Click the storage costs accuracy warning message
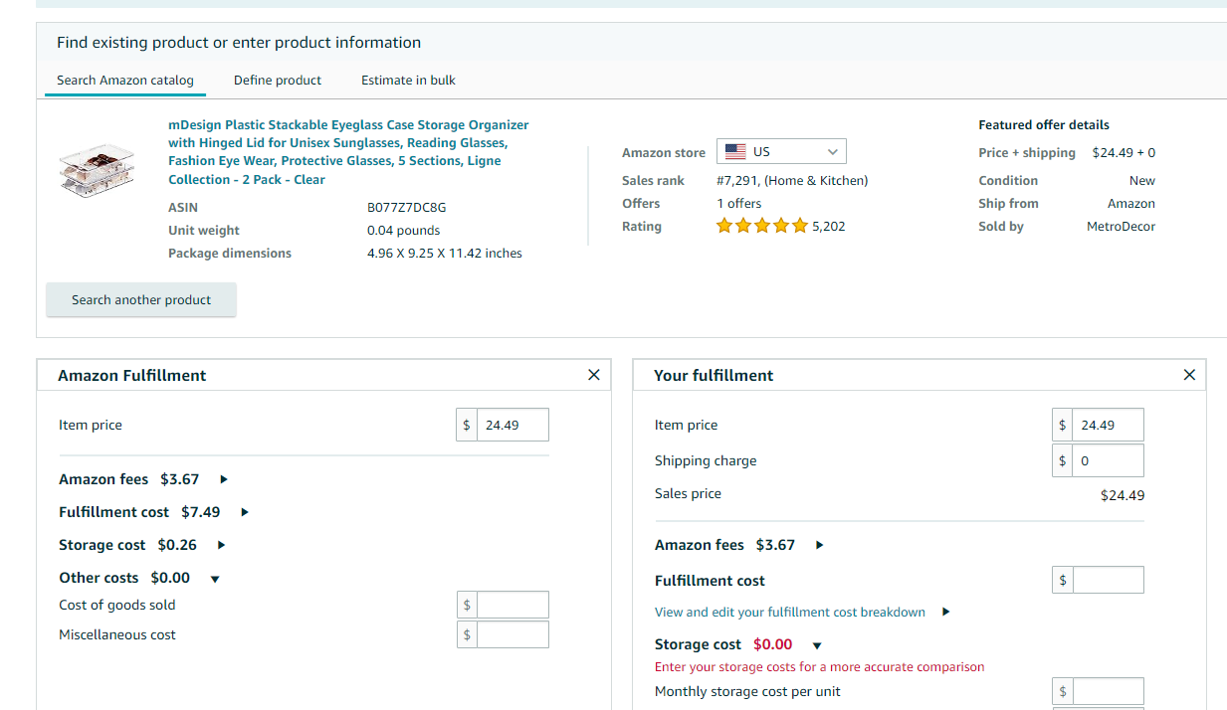Viewport: 1227px width, 710px height. coord(820,667)
